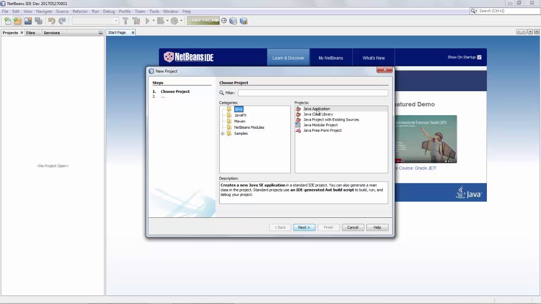Image resolution: width=541 pixels, height=304 pixels.
Task: Open the Featured Demo video thumbnail
Action: (x=426, y=139)
